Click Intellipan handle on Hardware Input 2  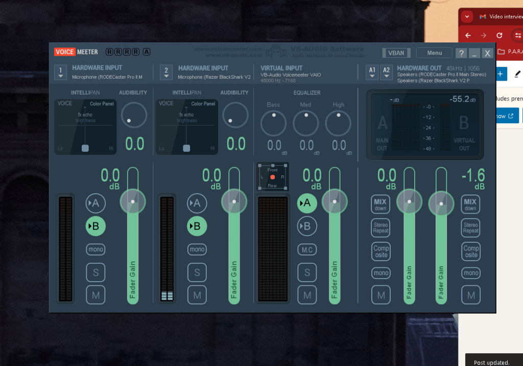coord(187,148)
